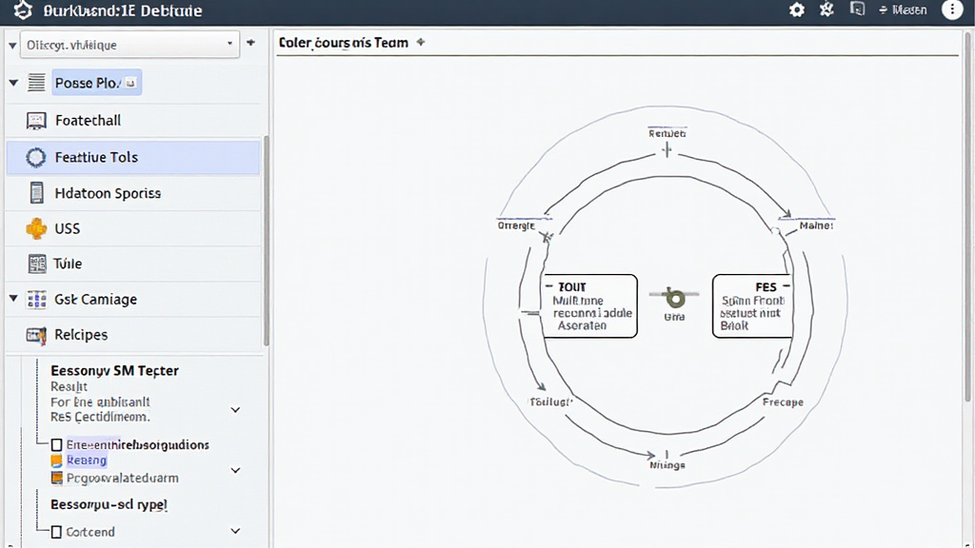Click the Foatechall monitor icon
975x548 pixels.
tap(37, 121)
